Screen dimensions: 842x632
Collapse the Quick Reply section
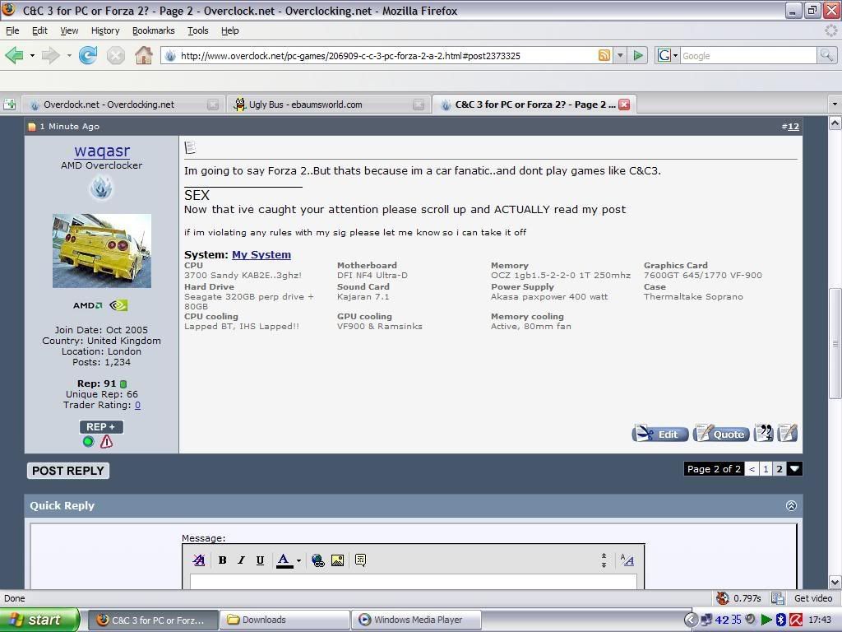pos(791,505)
